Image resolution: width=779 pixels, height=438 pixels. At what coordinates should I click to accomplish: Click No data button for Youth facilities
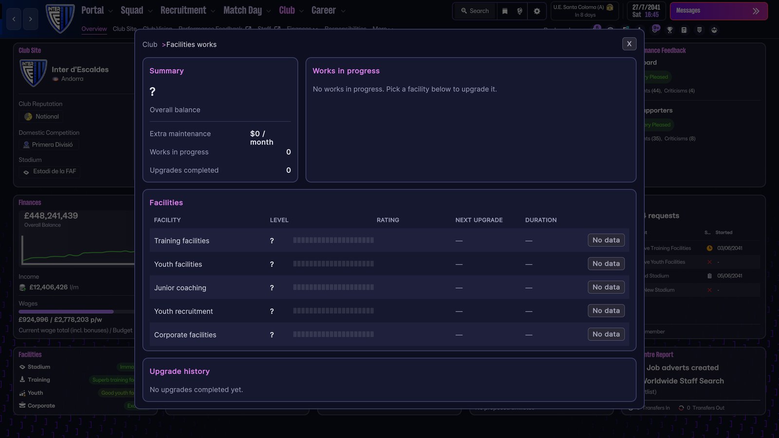coord(606,263)
